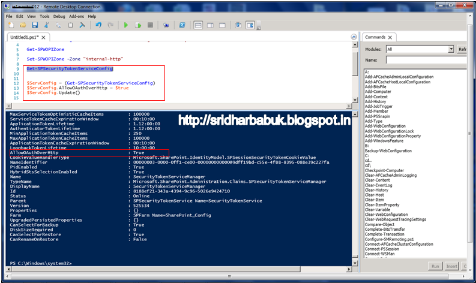Select Add-Computer in command list
476x283 pixels.
(378, 92)
